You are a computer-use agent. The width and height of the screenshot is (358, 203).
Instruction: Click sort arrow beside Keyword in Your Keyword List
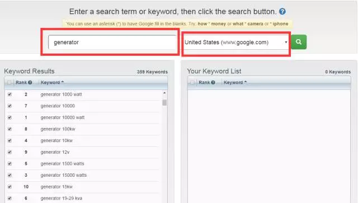click(x=246, y=82)
